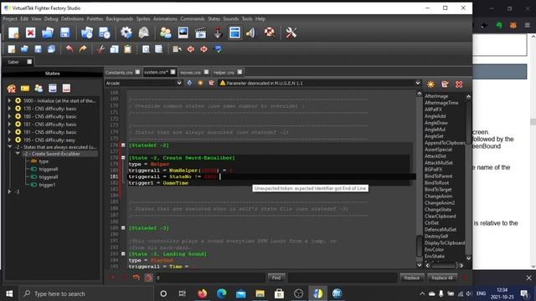Expand the 180 CNS difficulty basic node

coord(9,116)
